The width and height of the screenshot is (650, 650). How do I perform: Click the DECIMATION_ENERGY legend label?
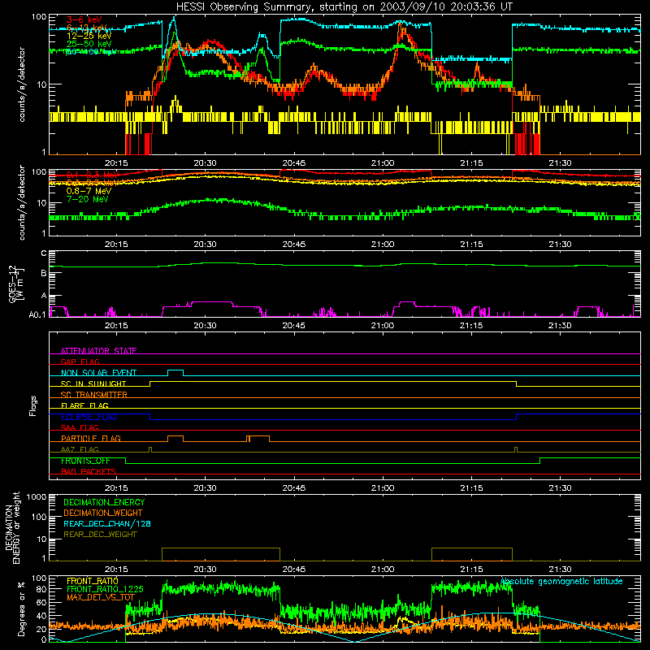point(104,502)
